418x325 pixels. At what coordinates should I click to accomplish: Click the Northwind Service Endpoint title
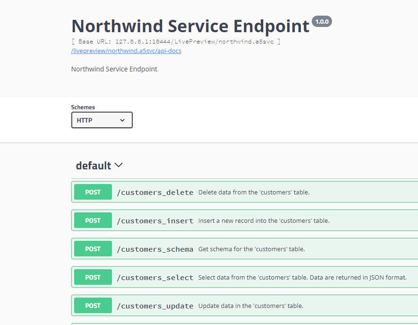click(x=190, y=26)
